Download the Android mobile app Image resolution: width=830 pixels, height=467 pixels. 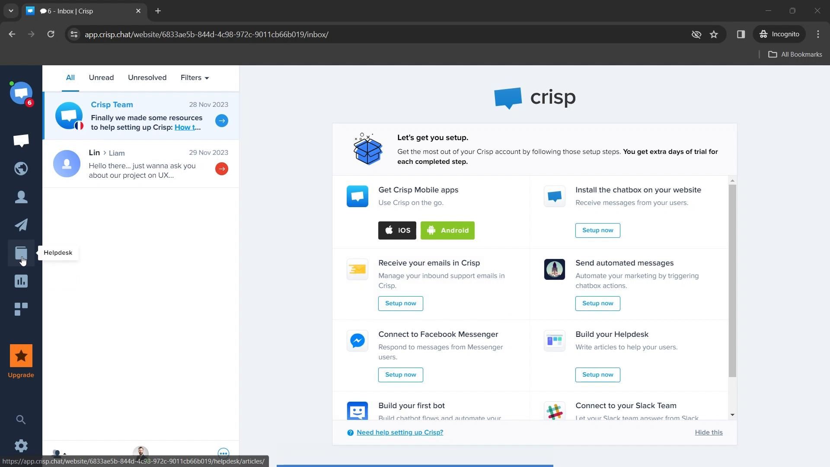coord(447,230)
